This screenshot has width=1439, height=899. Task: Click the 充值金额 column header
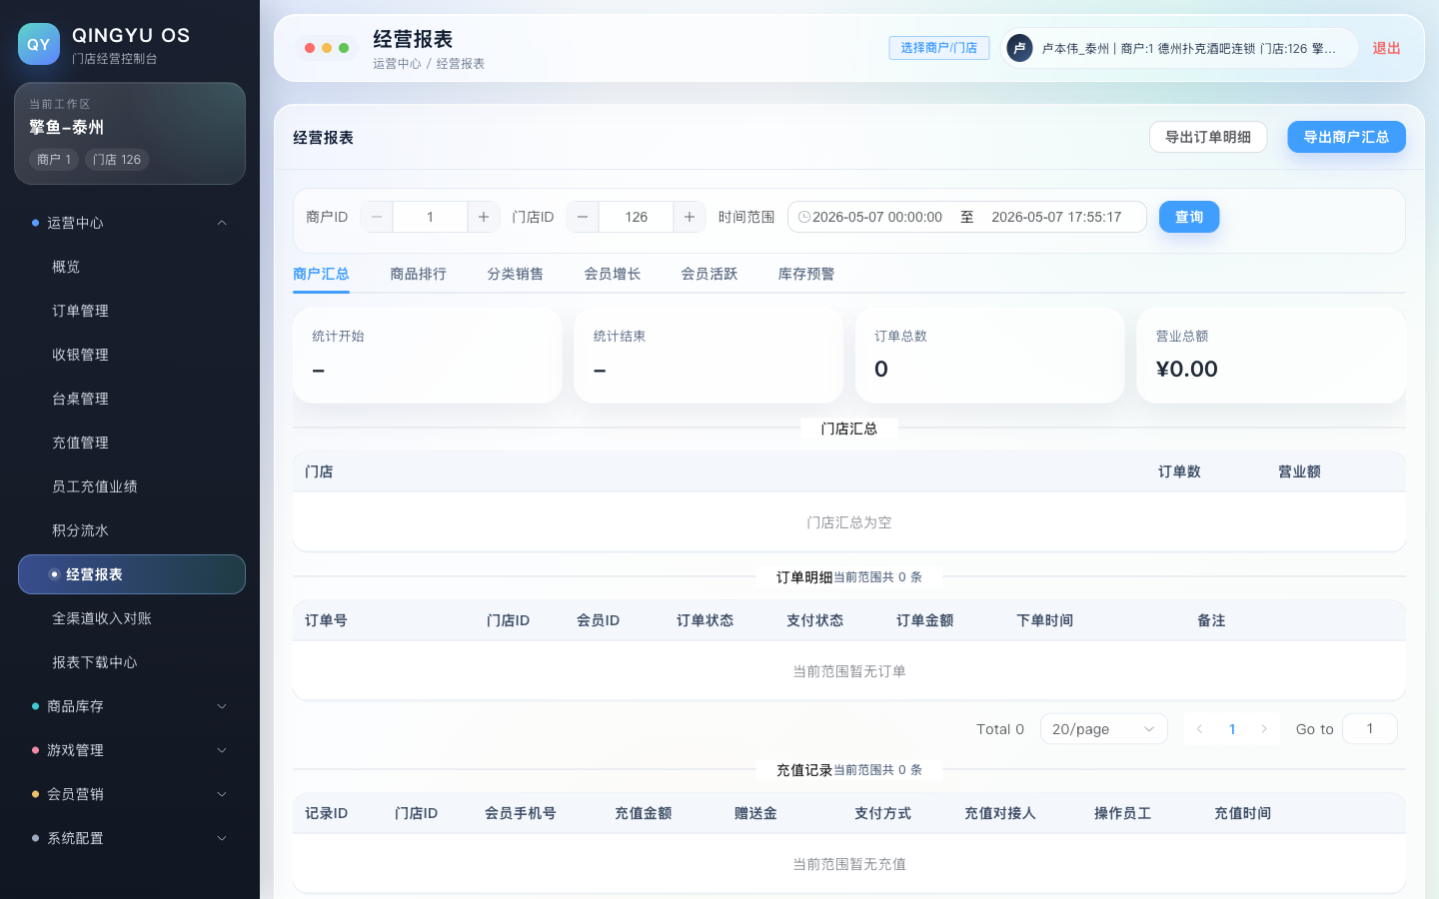coord(643,813)
